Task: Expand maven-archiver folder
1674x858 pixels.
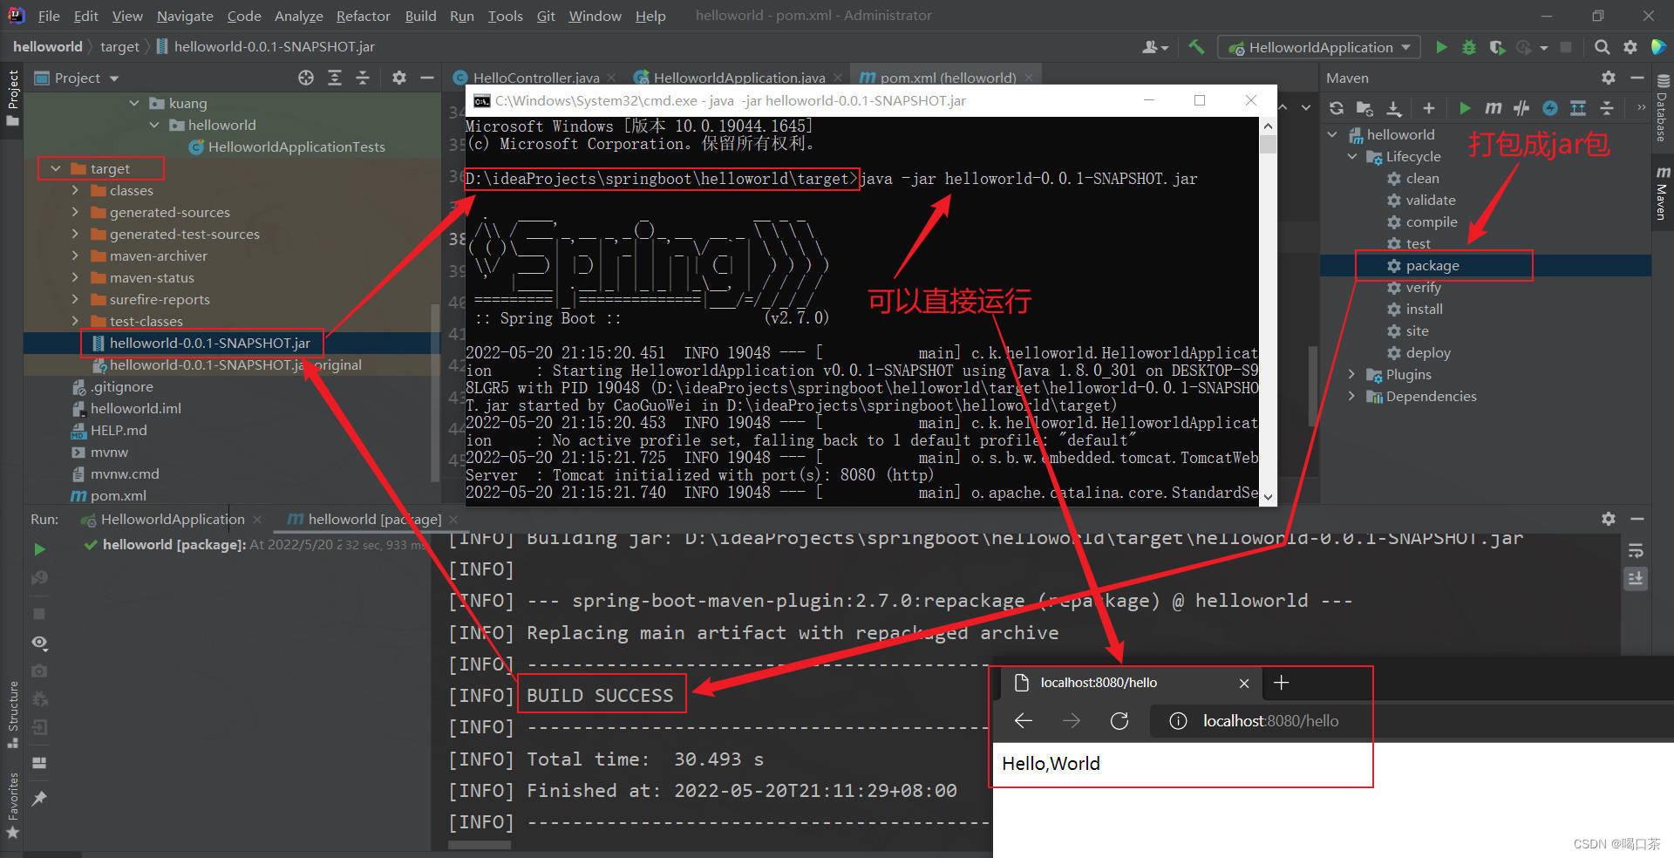Action: click(75, 255)
